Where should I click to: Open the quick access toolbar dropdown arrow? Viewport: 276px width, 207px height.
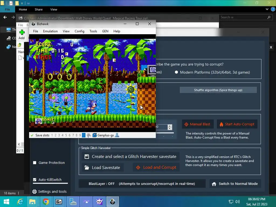pos(22,3)
